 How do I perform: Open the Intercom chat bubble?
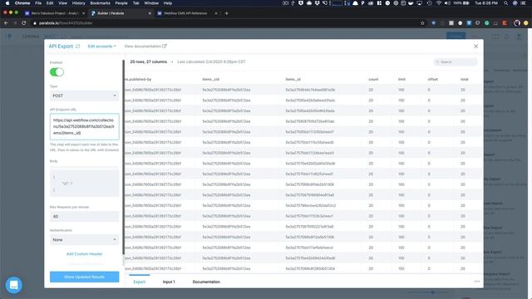[14, 285]
